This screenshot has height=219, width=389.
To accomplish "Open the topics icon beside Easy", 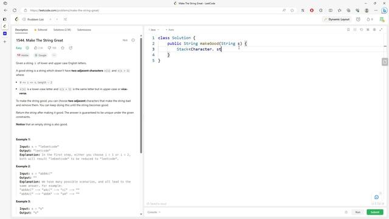I will point(27,48).
